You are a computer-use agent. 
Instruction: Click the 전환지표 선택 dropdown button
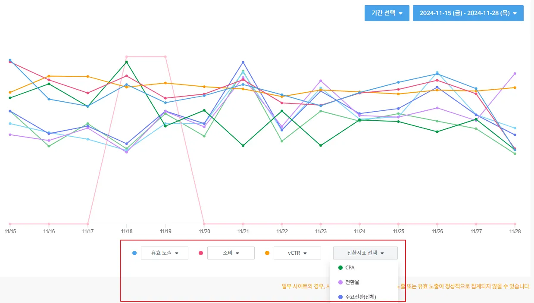click(365, 253)
